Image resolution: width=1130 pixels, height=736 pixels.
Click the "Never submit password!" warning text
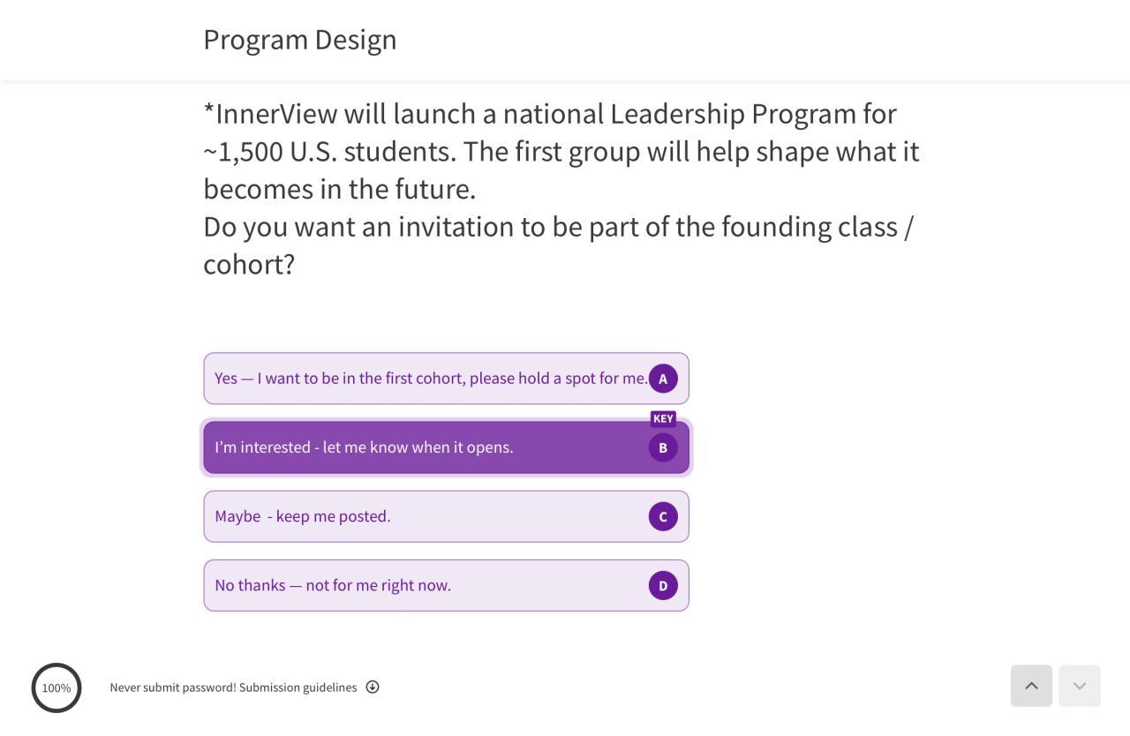pos(172,687)
